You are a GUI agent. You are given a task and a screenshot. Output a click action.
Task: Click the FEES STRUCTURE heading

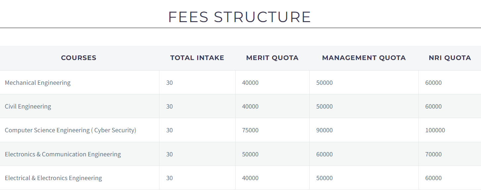click(x=240, y=17)
